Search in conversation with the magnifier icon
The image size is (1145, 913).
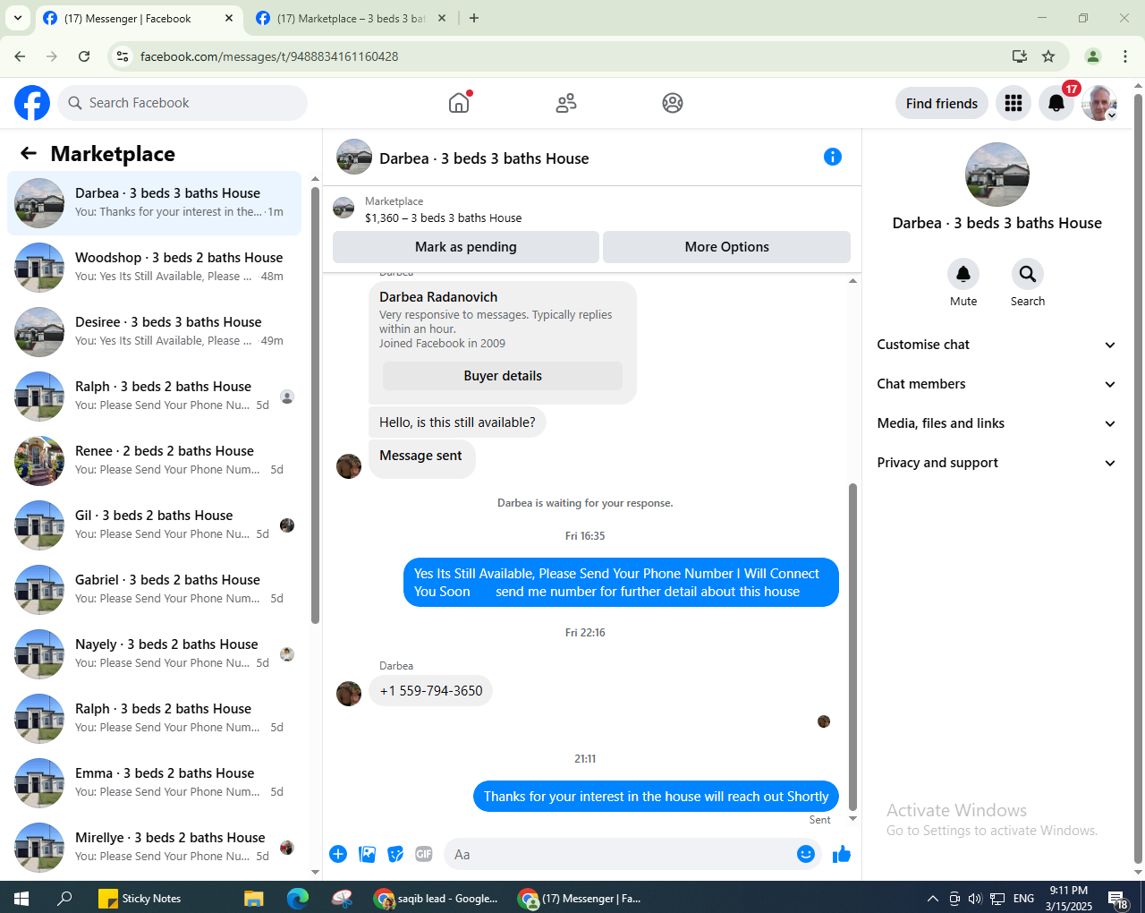point(1028,274)
